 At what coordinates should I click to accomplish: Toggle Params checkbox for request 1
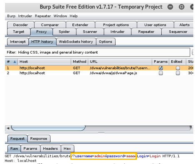(x=161, y=68)
